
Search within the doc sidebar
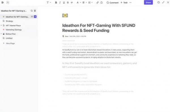coord(32,11)
